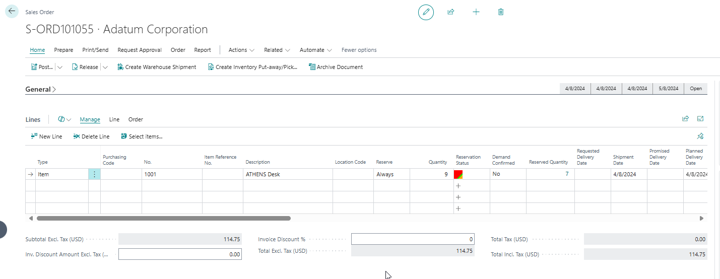The width and height of the screenshot is (720, 279).
Task: Open row options for Item line
Action: click(x=94, y=174)
